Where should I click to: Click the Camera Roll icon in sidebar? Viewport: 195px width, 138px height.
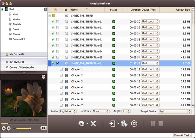pyautogui.click(x=10, y=39)
